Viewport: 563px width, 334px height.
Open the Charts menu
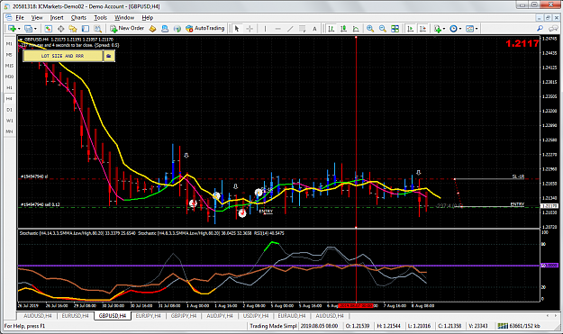coord(78,18)
